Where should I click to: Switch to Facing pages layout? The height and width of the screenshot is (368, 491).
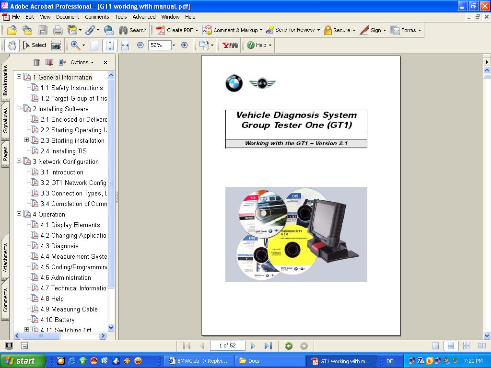tap(481, 346)
